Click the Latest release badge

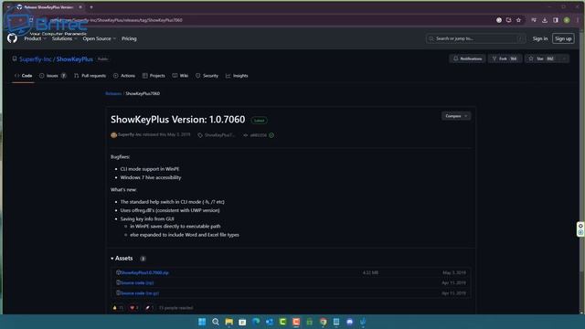pos(259,121)
